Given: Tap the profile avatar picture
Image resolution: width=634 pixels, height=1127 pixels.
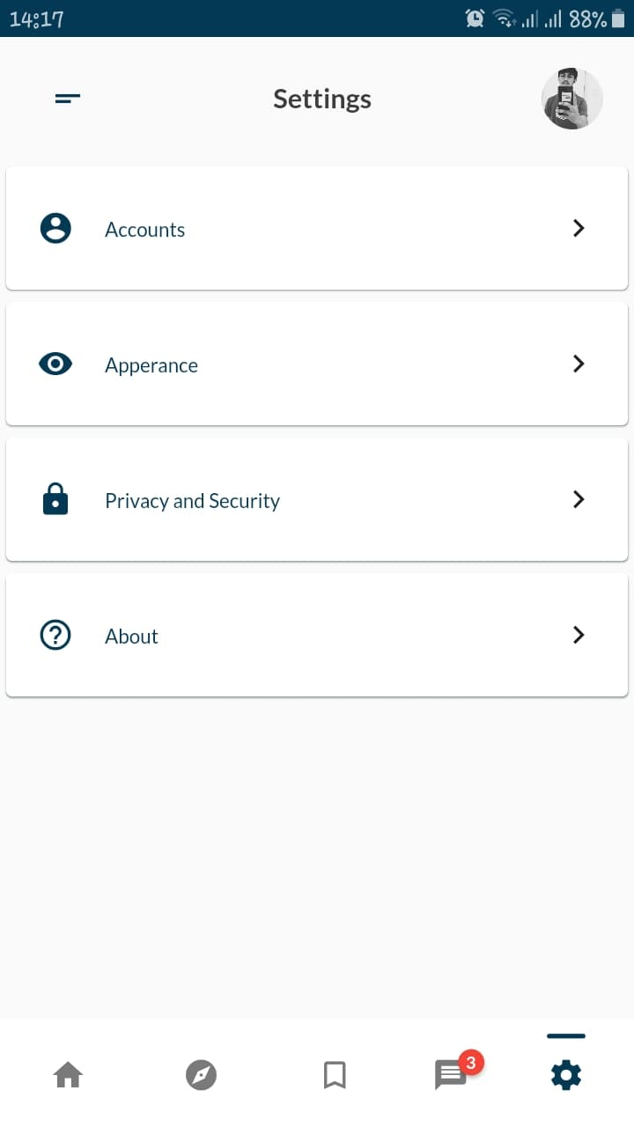Looking at the screenshot, I should (571, 99).
